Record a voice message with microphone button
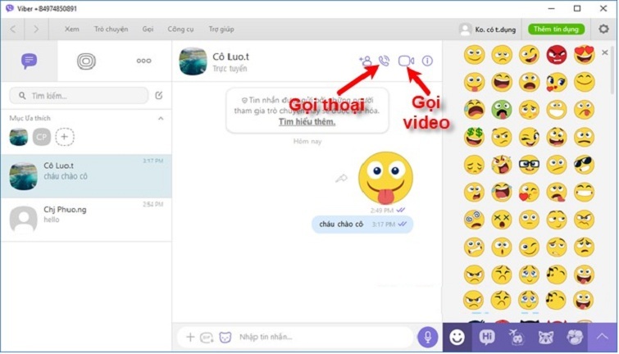The width and height of the screenshot is (619, 354). 427,337
